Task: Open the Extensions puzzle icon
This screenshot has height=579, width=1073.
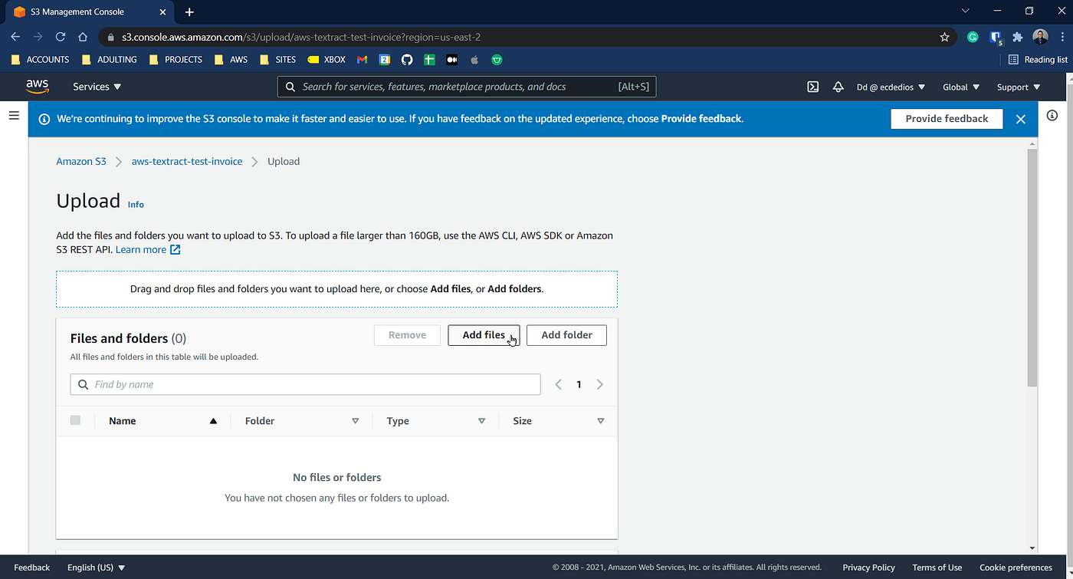Action: click(x=1018, y=37)
